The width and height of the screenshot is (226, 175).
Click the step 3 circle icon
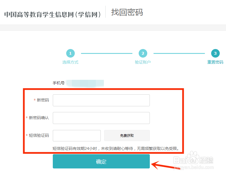215,53
